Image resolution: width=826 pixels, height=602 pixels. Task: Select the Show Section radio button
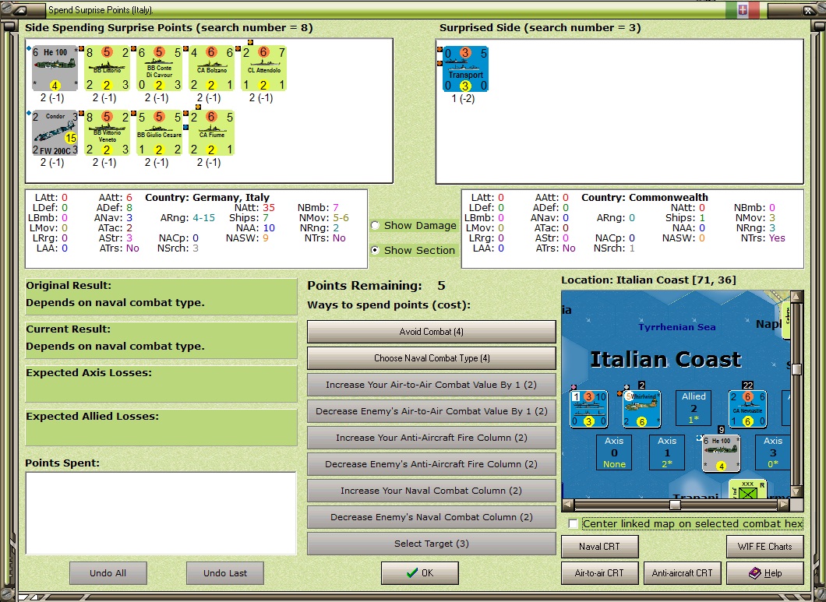tap(375, 250)
